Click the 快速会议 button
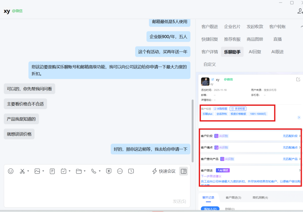Screen dimensions: 303x212 point(164,171)
